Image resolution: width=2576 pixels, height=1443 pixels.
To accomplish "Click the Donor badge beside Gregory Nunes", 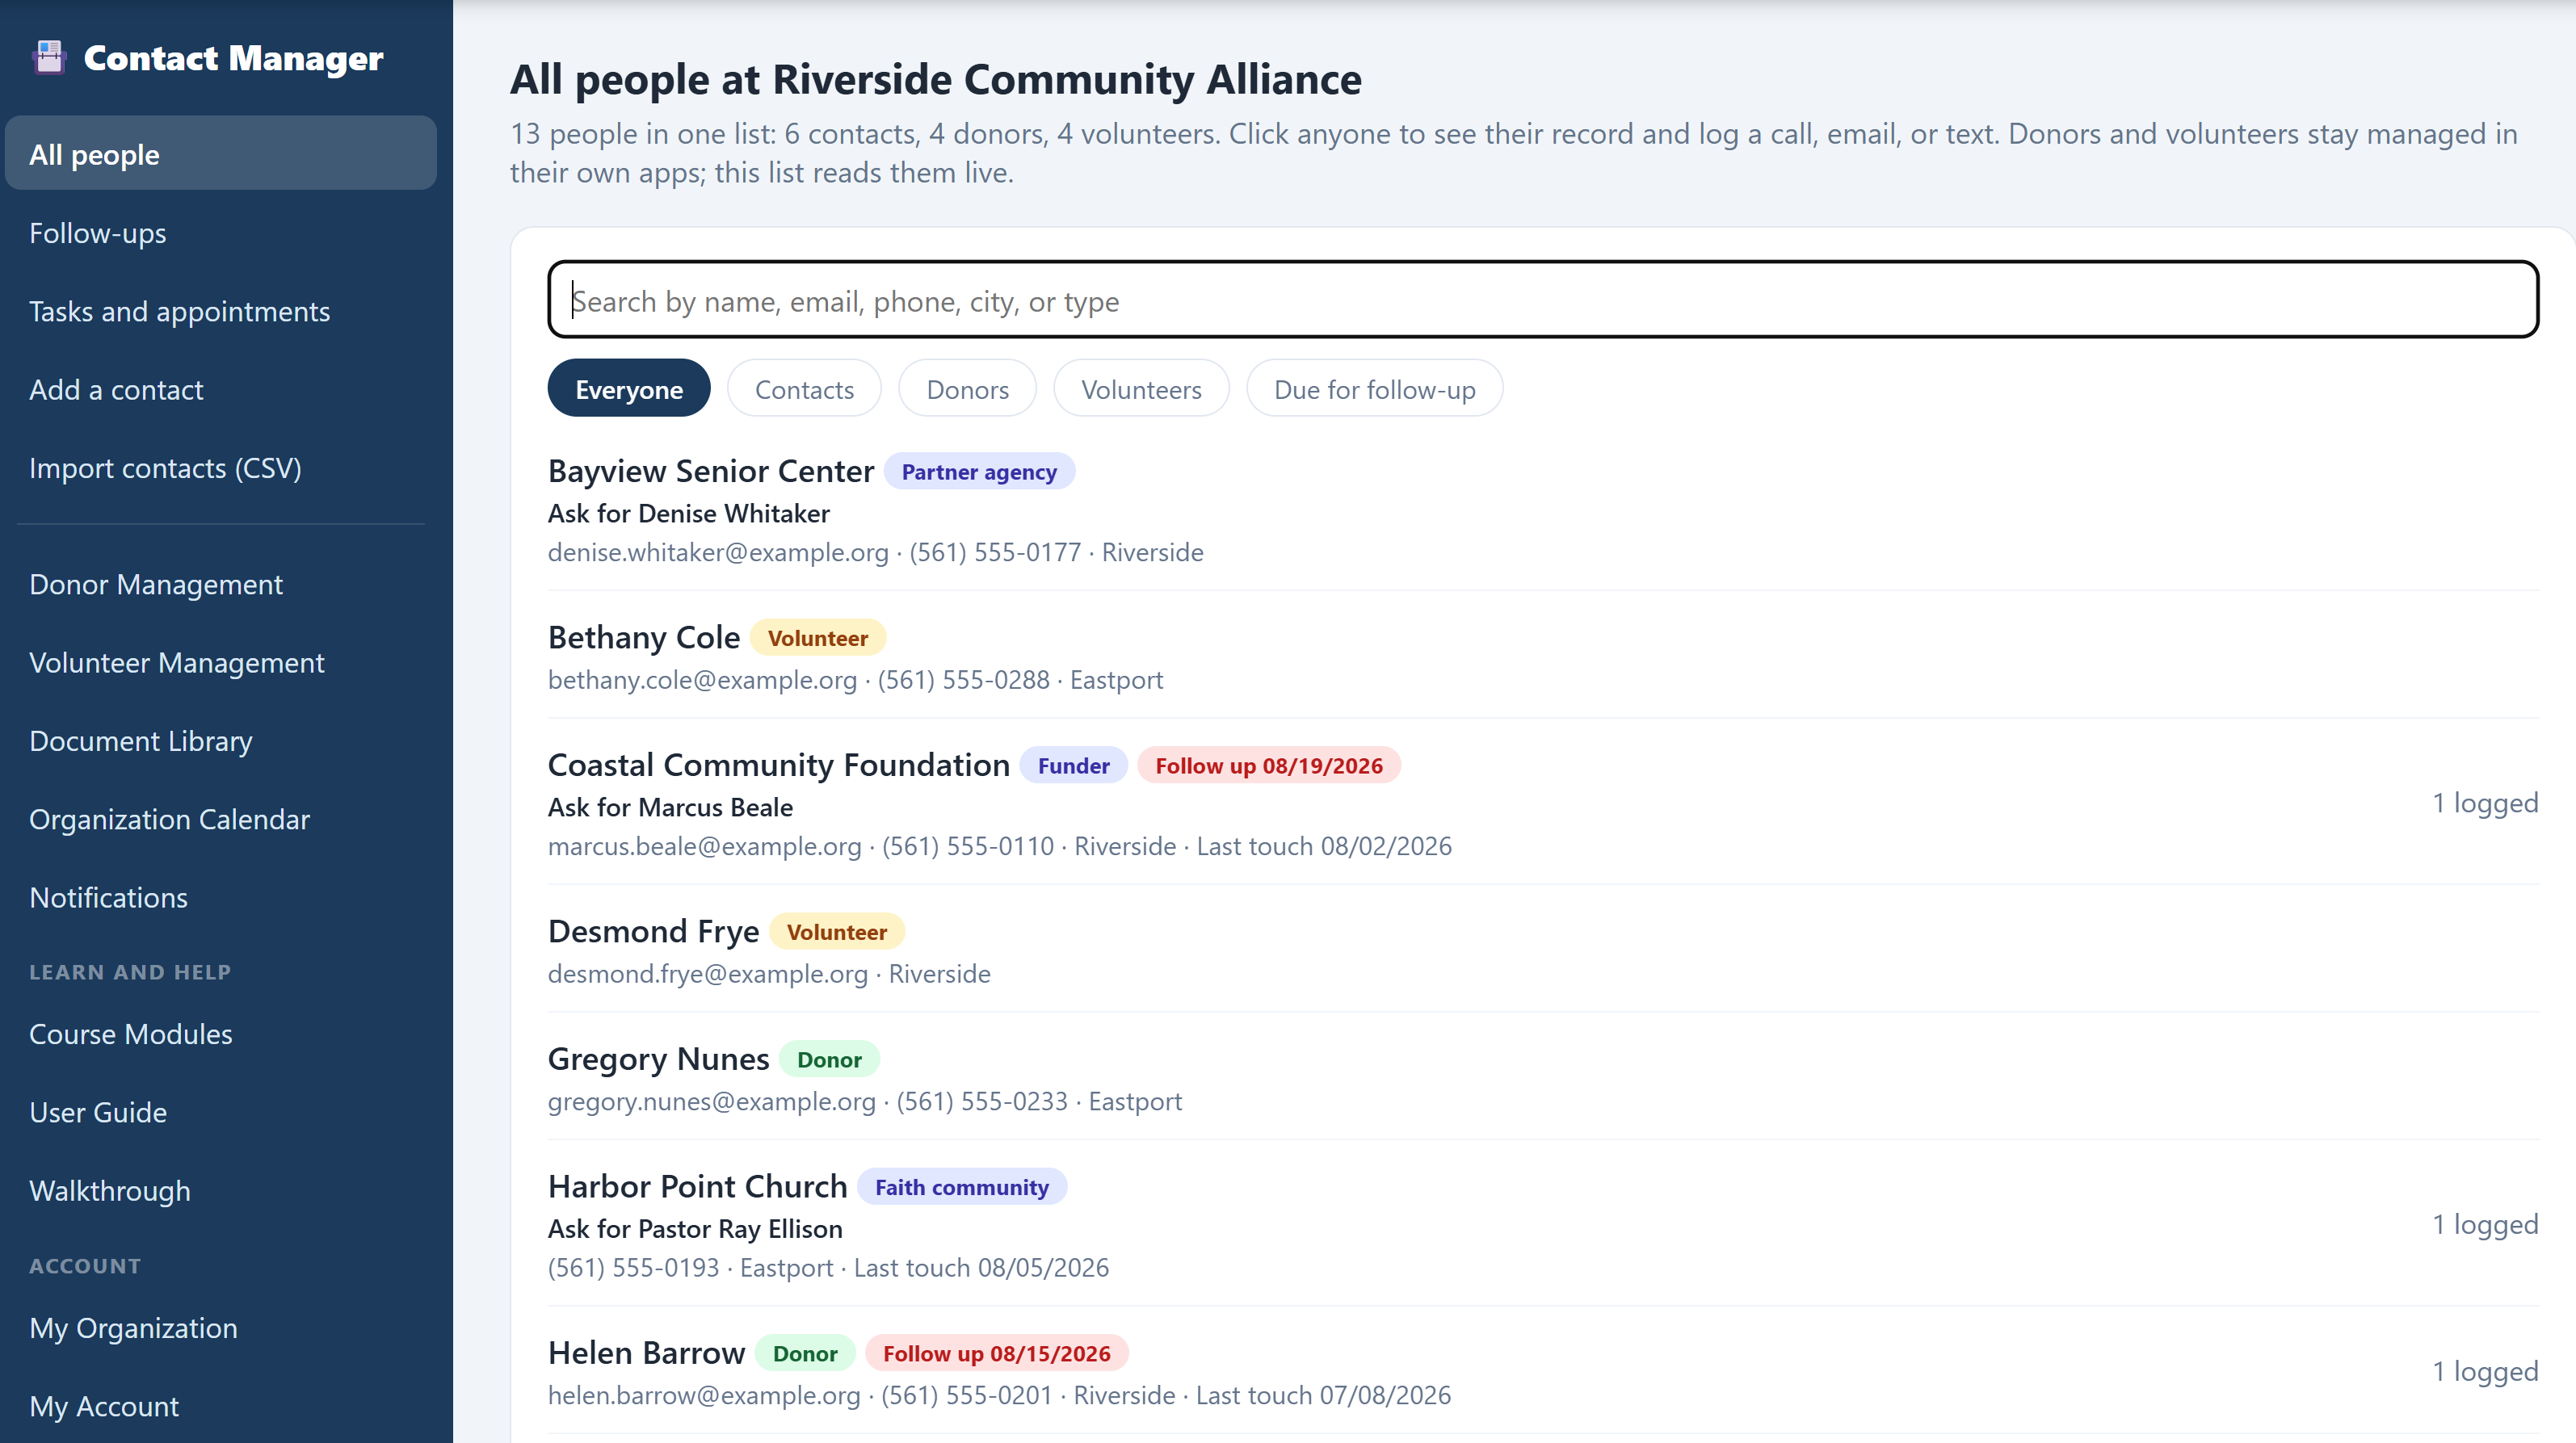I will (x=829, y=1059).
